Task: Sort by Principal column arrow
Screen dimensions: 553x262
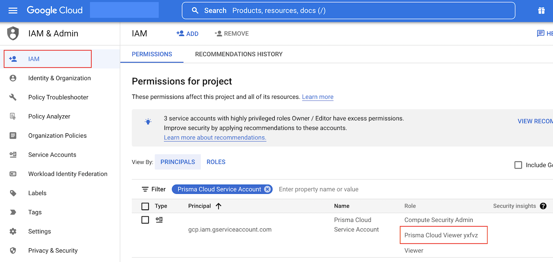Action: click(x=218, y=206)
